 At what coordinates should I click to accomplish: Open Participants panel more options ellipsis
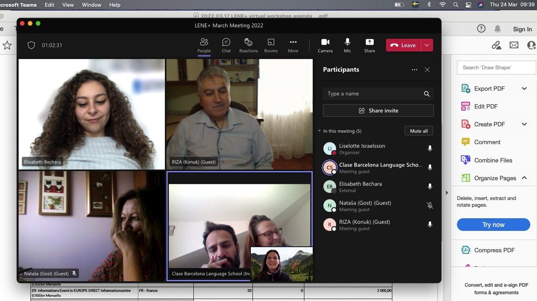pos(415,70)
